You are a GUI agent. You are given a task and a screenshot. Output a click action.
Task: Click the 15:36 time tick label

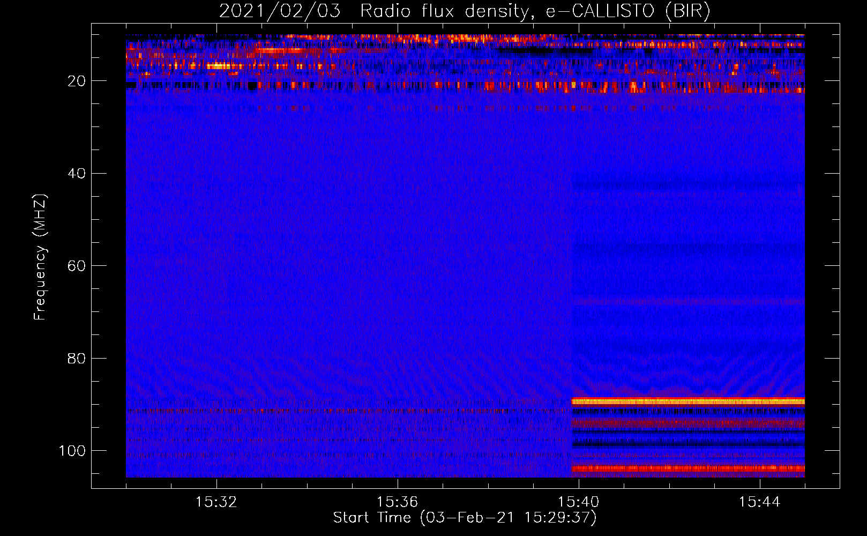[397, 502]
